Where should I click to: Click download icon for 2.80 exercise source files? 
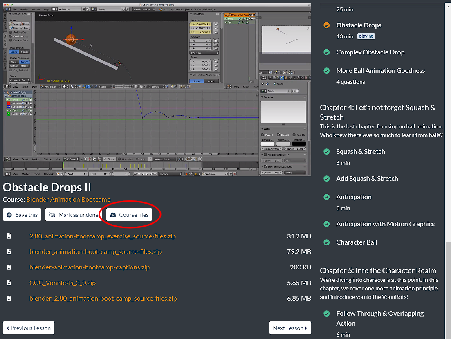(x=9, y=236)
